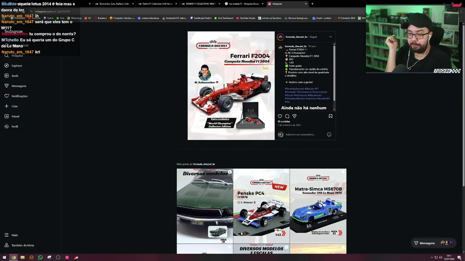Open OBS Studio from the taskbar

coord(58,257)
